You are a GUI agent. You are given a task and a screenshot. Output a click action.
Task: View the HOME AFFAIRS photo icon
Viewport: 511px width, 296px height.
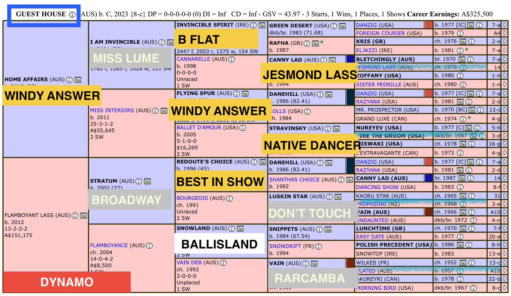point(78,80)
